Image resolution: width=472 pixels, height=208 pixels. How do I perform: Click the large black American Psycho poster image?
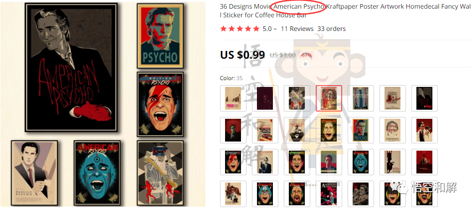point(71,67)
